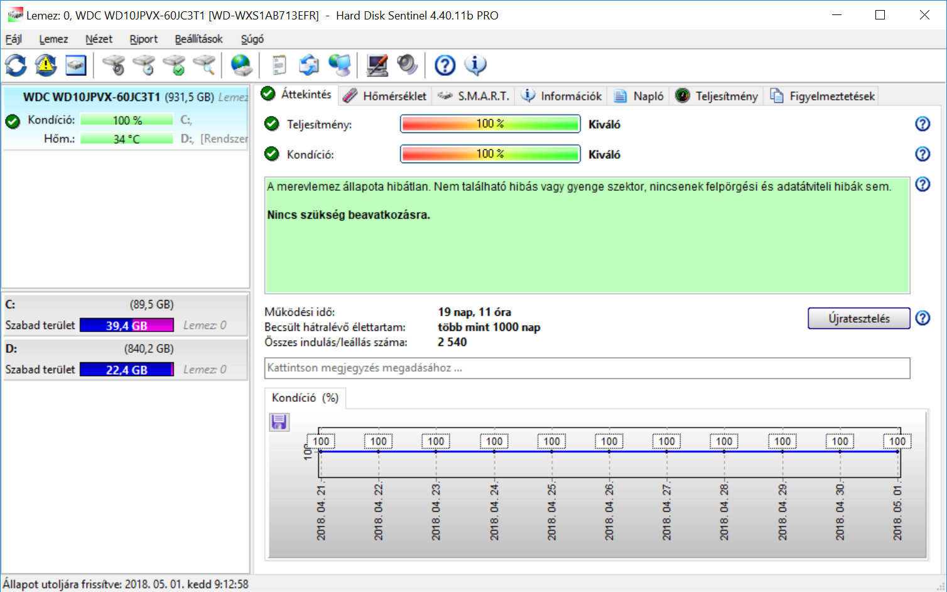Click the blue-framed hard disk toolbar icon
Viewport: 947px width, 592px height.
tap(75, 65)
